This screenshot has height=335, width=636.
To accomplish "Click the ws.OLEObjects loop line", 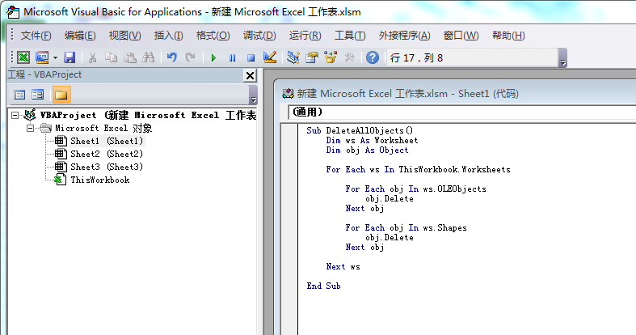I will tap(415, 189).
